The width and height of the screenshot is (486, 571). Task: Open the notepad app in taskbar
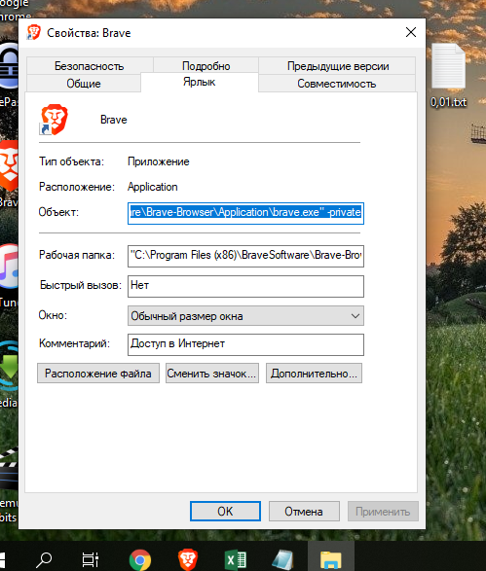[x=282, y=559]
